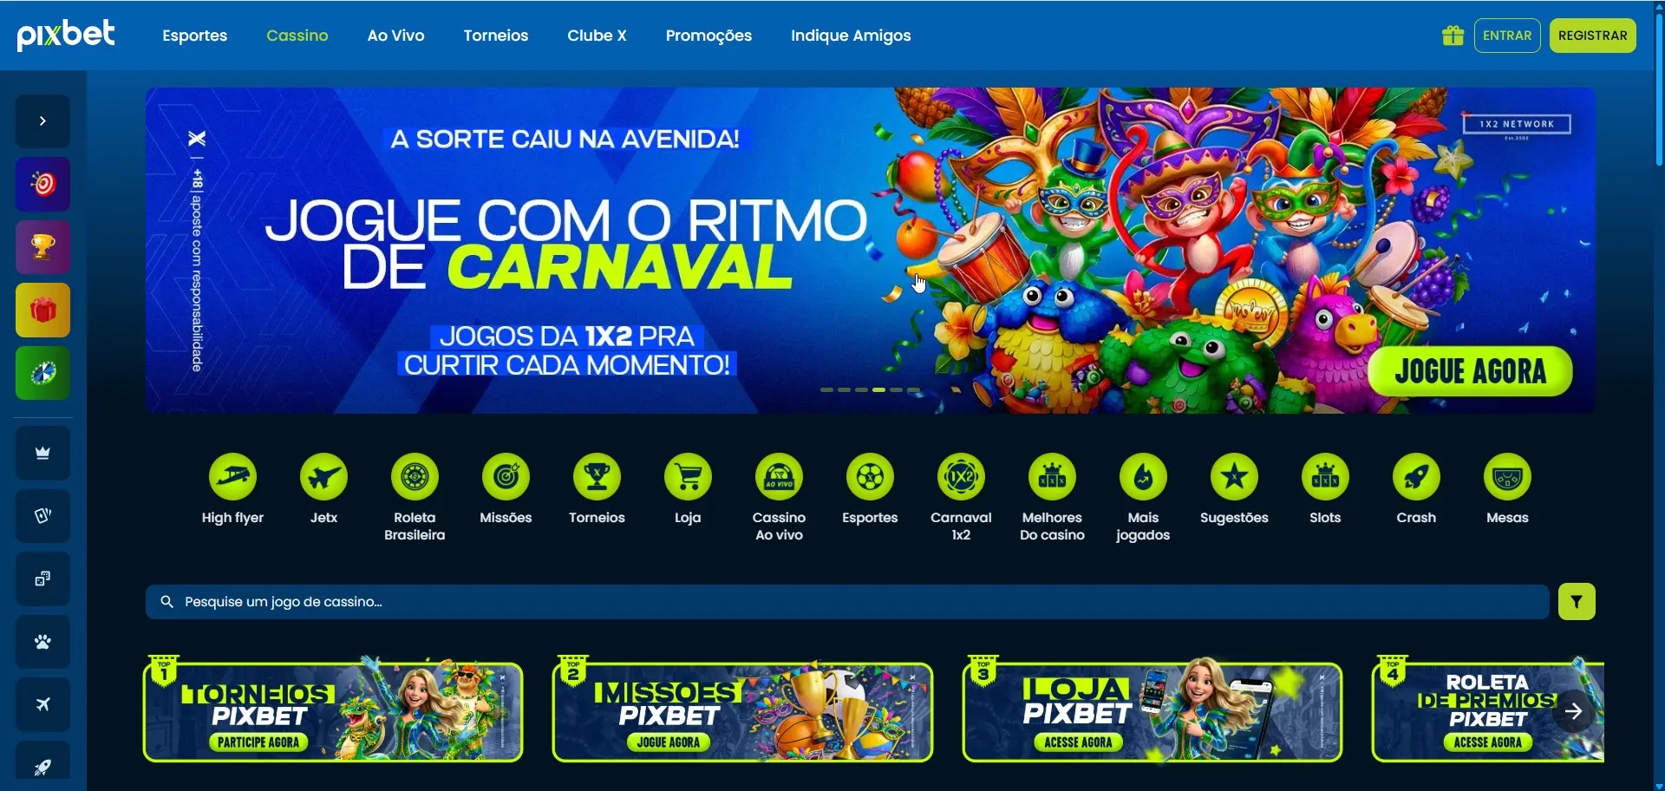The image size is (1665, 791).
Task: Open the High flyer game category
Action: pos(232,476)
